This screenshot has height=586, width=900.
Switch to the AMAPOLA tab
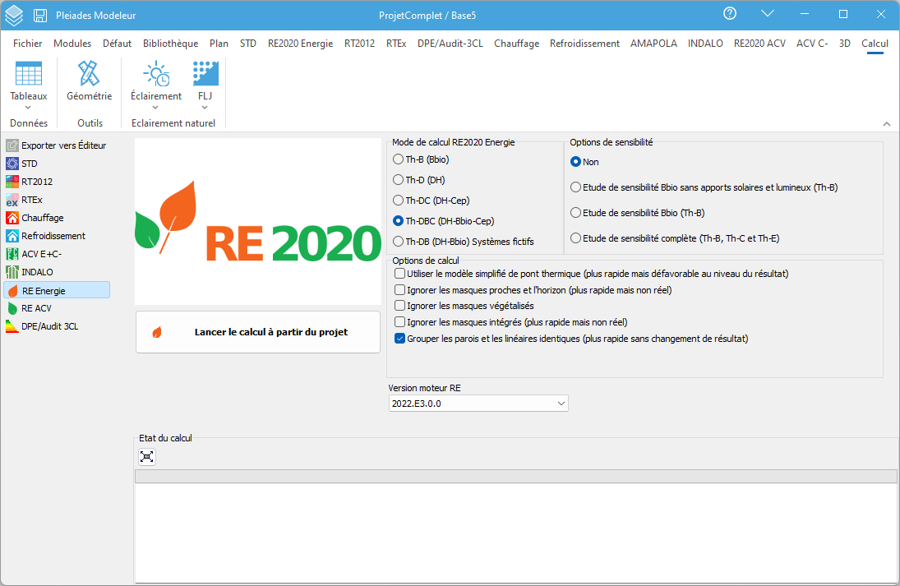coord(653,43)
